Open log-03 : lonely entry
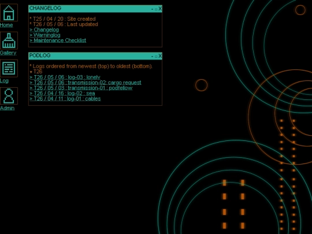 pos(65,77)
